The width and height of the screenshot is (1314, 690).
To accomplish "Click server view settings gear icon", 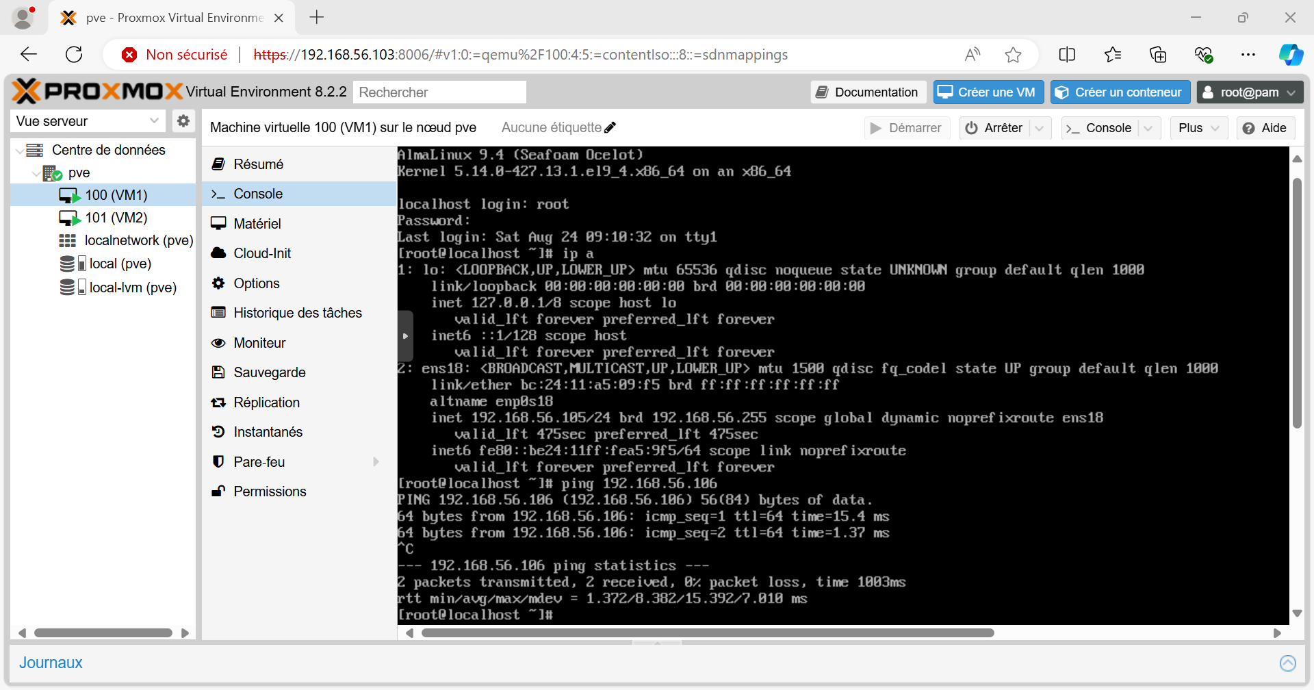I will click(183, 121).
